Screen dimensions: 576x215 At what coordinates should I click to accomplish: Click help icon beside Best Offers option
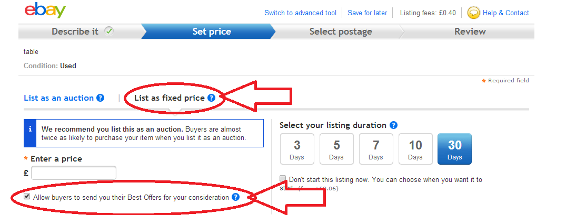click(235, 197)
